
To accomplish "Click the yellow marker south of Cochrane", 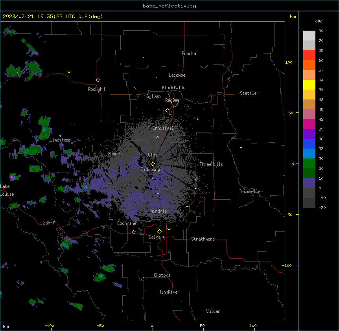I will click(134, 232).
